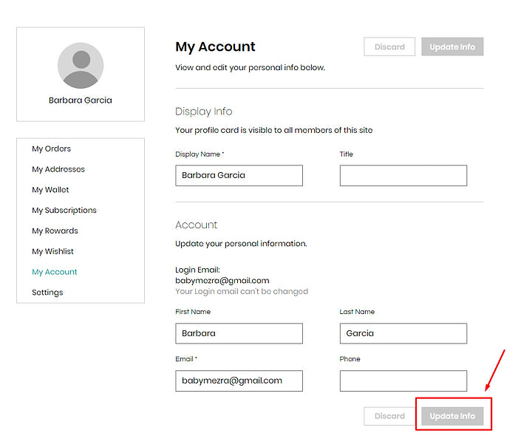Open Settings from the sidebar

47,293
